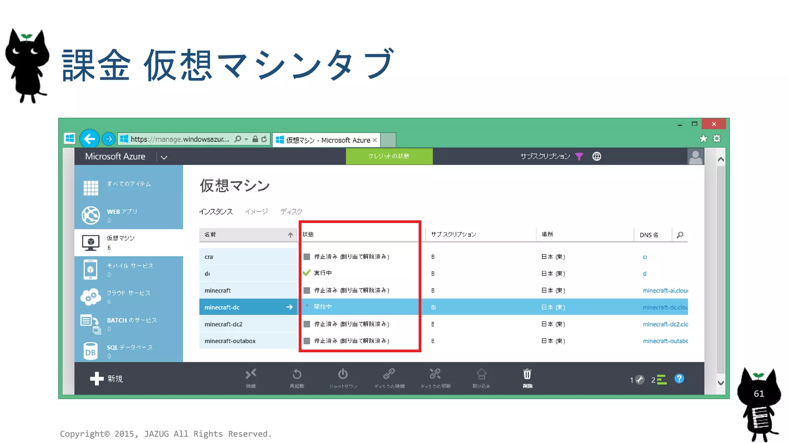Open the subscription filter funnel
The height and width of the screenshot is (443, 788).
579,156
